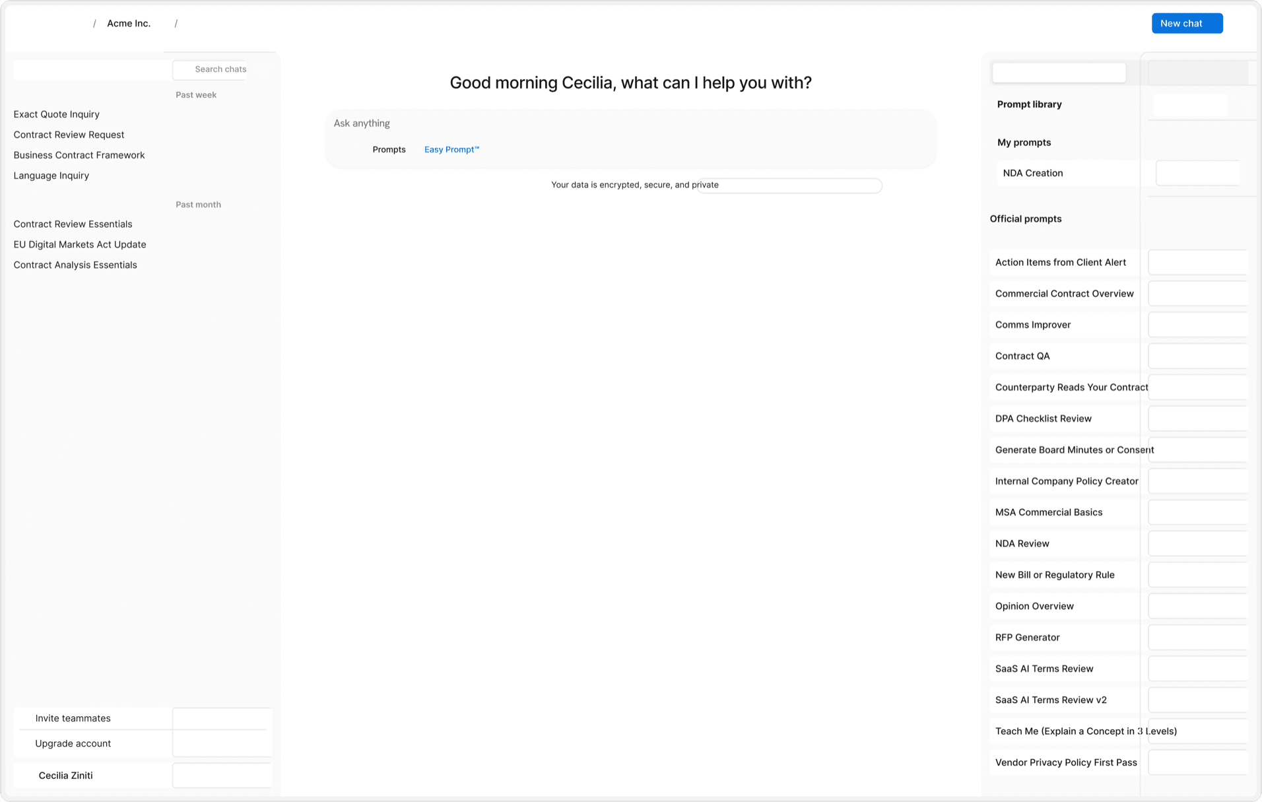This screenshot has height=802, width=1262.
Task: Click the Easy Prompt™ link
Action: (451, 150)
